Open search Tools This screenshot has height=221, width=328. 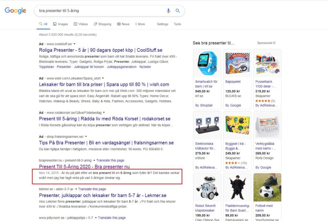tap(177, 24)
